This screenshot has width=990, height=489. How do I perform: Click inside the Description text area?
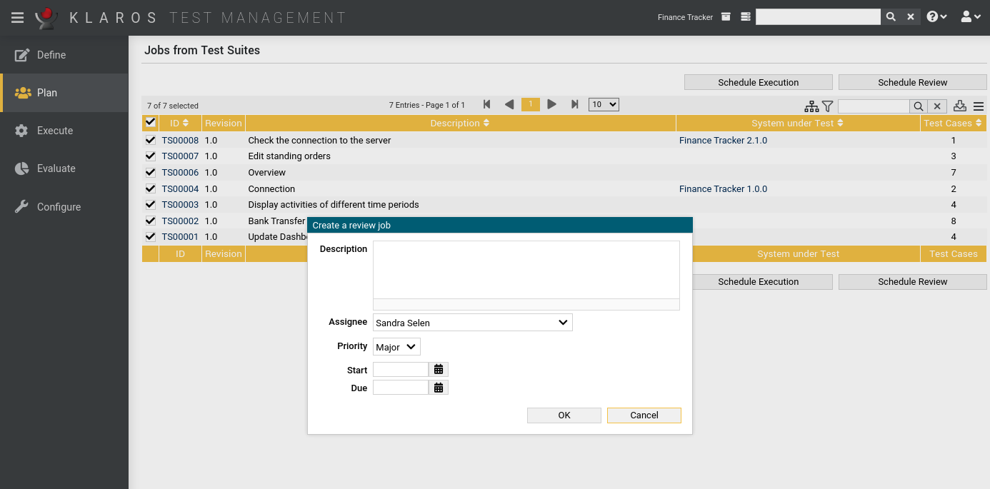pos(525,271)
